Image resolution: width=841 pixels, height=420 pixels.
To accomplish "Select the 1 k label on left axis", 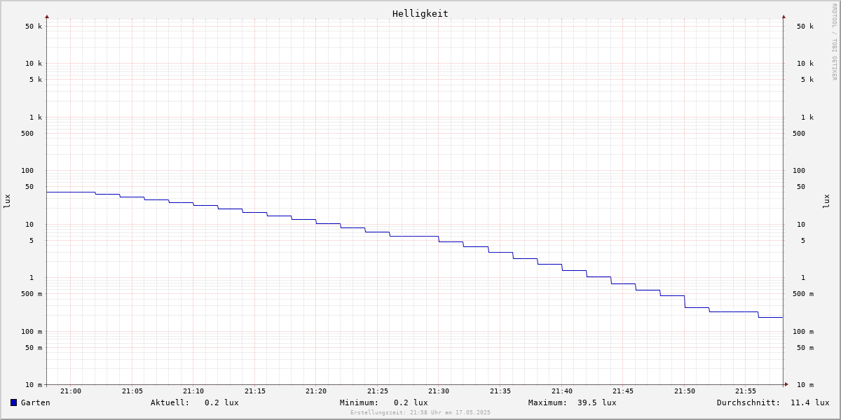I will coord(36,118).
